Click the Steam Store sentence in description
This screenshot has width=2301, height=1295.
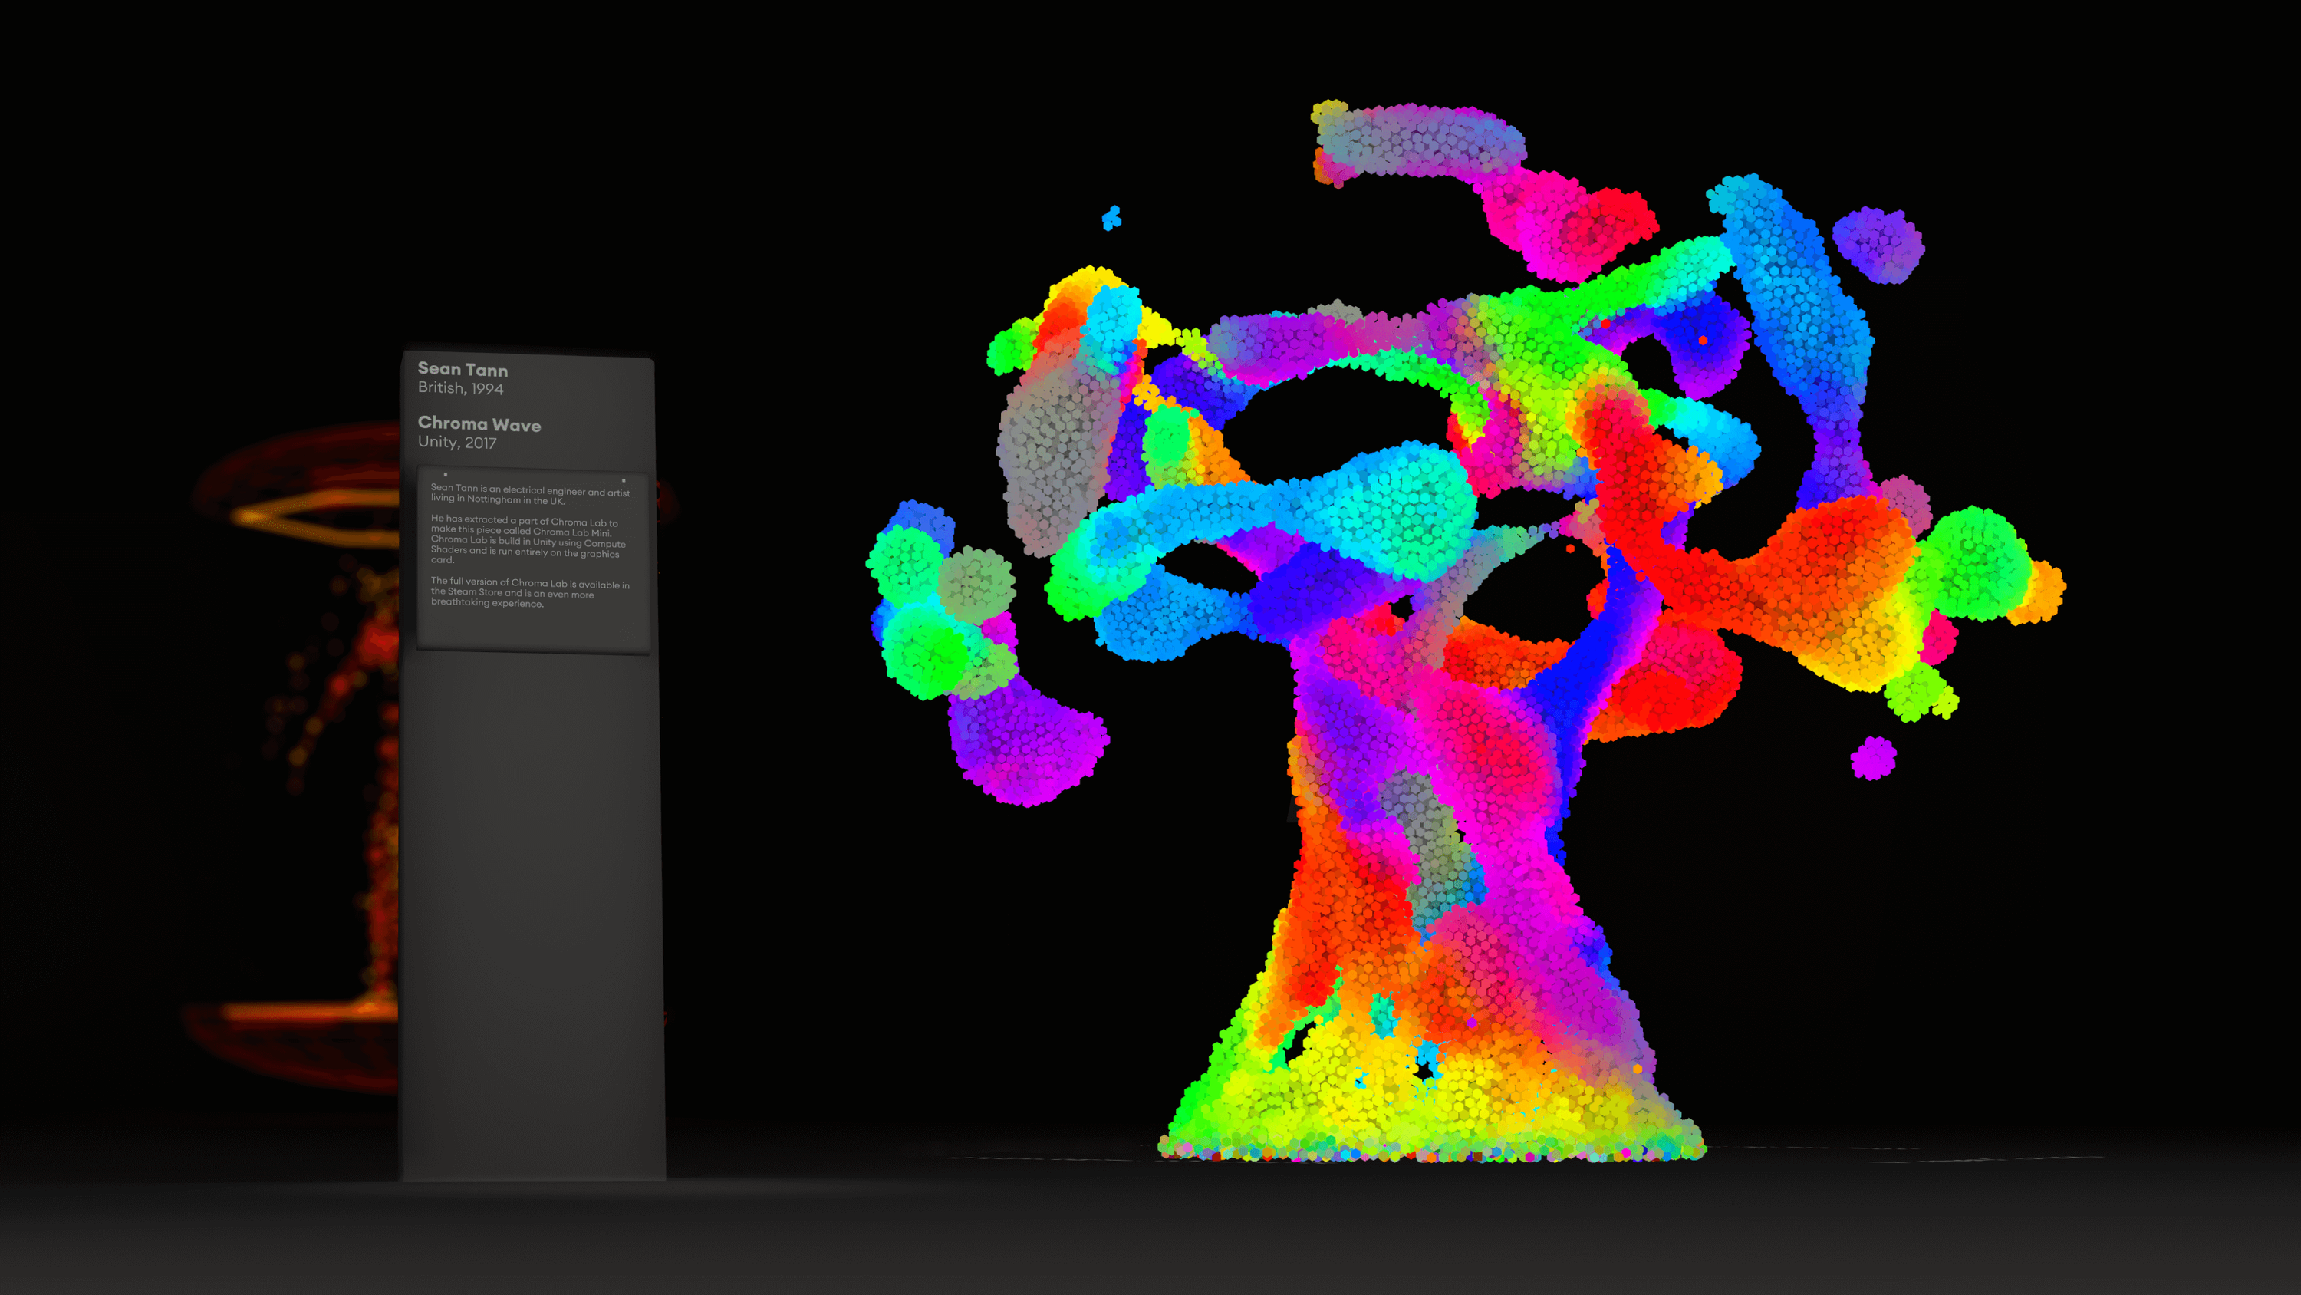pos(528,592)
